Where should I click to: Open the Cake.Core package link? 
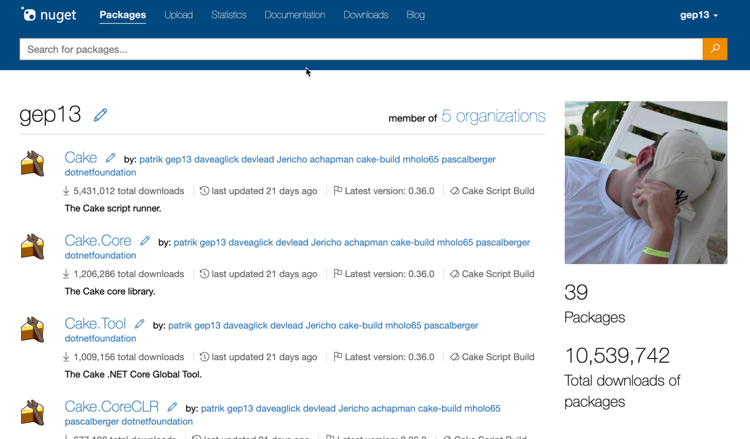coord(98,241)
